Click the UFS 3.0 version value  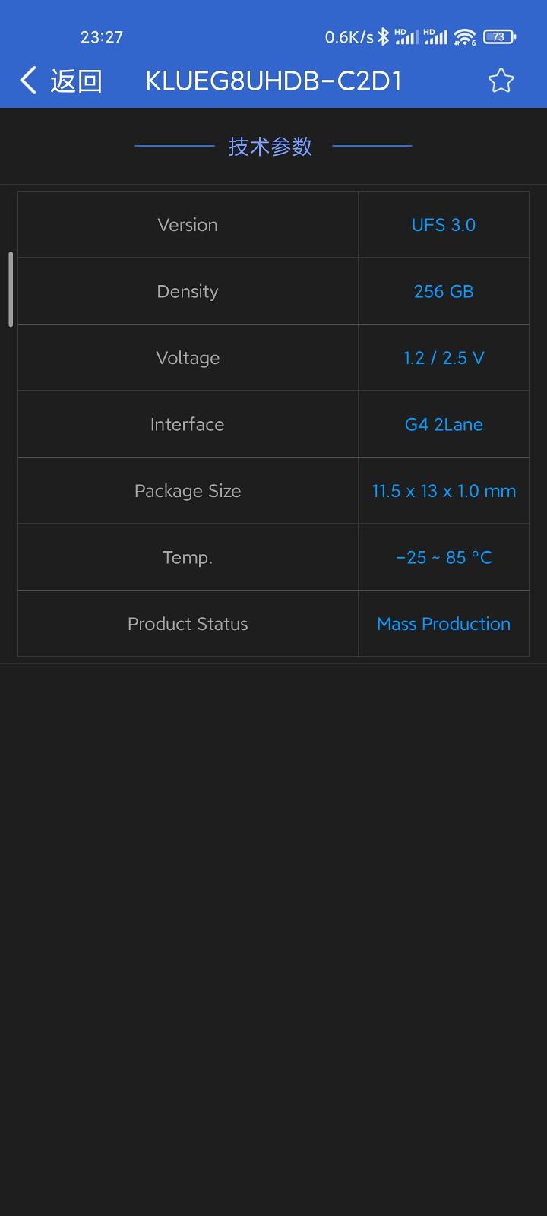click(444, 225)
